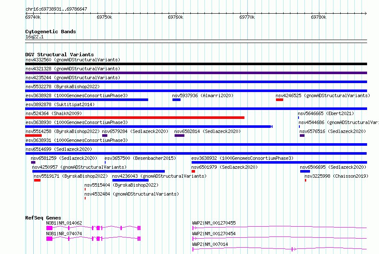The height and width of the screenshot is (254, 379).
Task: Open nsv6581259 Sedlazeck2020 label
Action: tap(64, 158)
